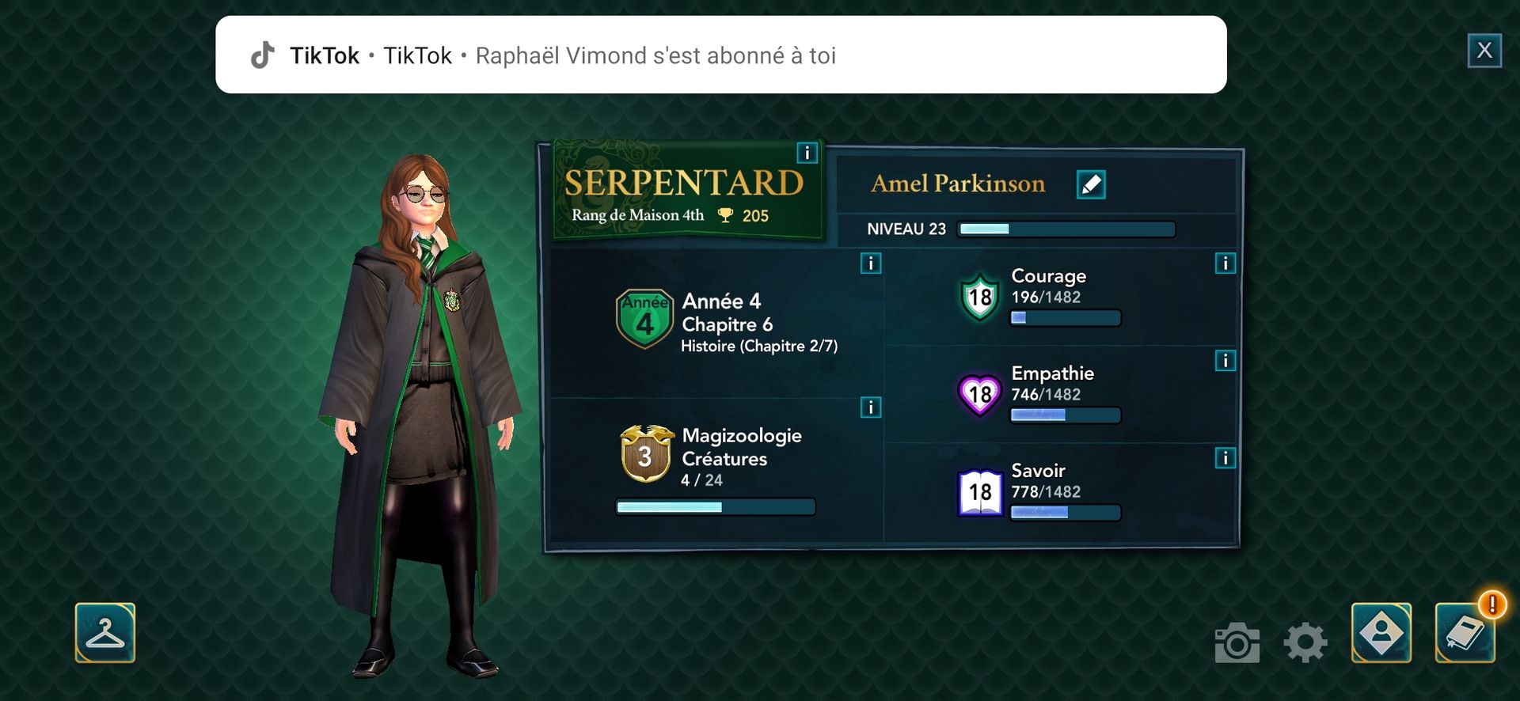Open the wardrobe hanger icon
Viewport: 1520px width, 701px height.
coord(105,633)
